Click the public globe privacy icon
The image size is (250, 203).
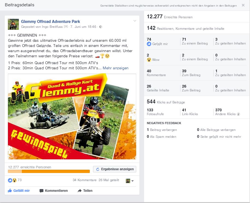coord(101,27)
